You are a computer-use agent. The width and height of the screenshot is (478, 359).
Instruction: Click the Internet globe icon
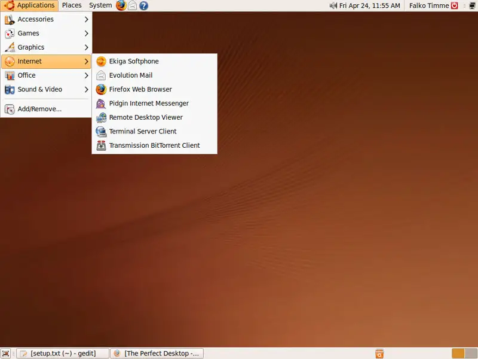coord(10,62)
